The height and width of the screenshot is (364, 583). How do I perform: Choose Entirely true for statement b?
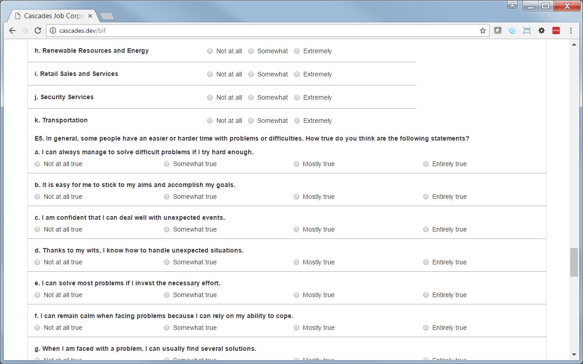[426, 197]
